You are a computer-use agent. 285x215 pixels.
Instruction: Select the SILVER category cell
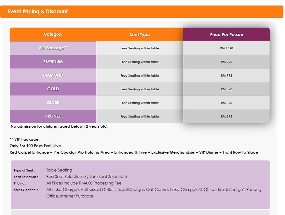coord(53,103)
